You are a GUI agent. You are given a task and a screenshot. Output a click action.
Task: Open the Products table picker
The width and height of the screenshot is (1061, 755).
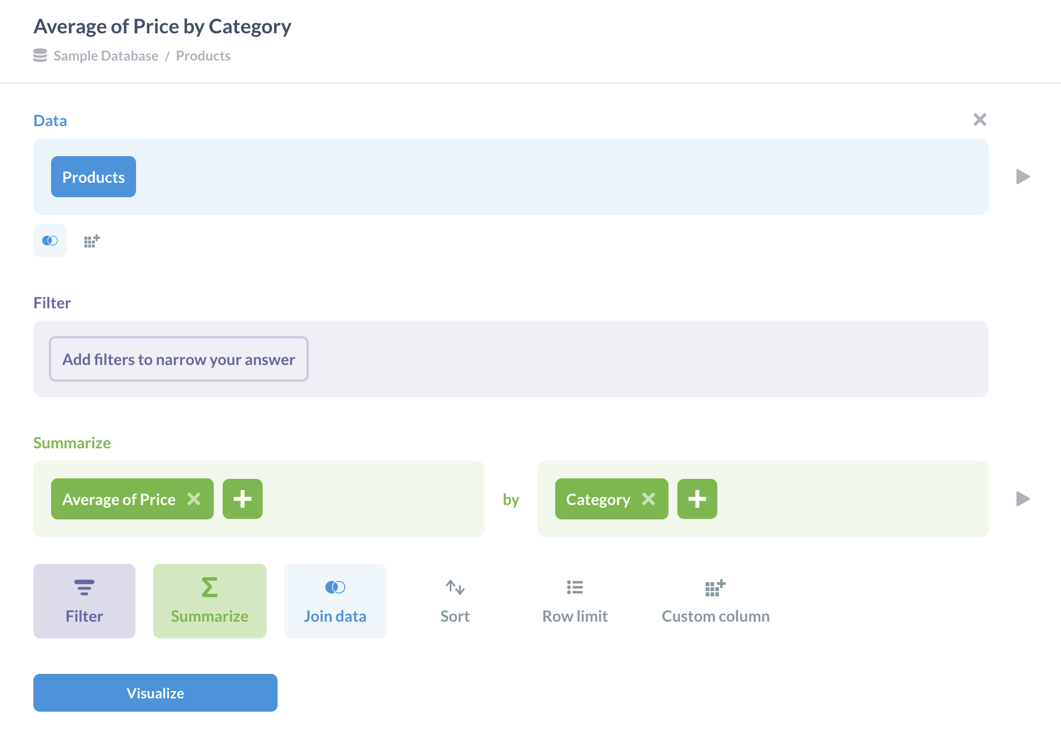point(93,177)
